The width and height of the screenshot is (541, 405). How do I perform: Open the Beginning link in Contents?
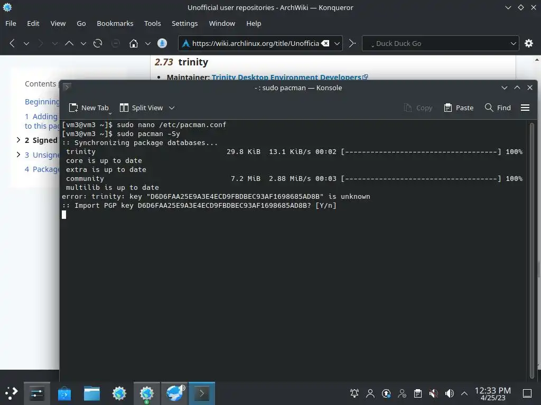tap(42, 102)
